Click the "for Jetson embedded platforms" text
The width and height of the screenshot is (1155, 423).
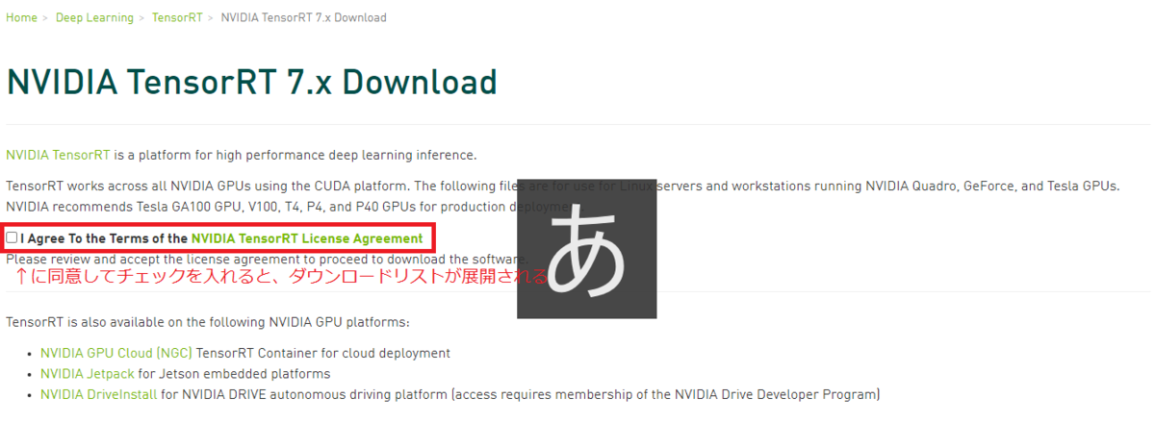(x=234, y=374)
